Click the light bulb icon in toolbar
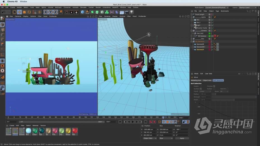 click(131, 12)
